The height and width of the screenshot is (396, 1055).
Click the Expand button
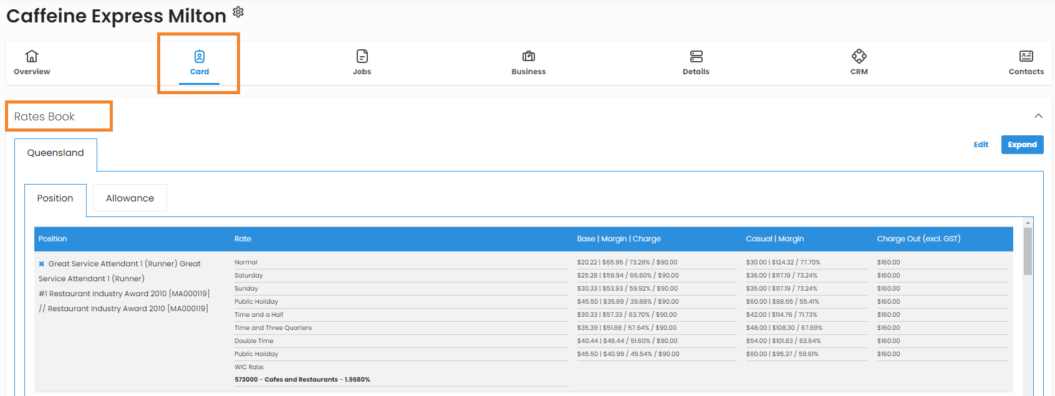coord(1022,145)
